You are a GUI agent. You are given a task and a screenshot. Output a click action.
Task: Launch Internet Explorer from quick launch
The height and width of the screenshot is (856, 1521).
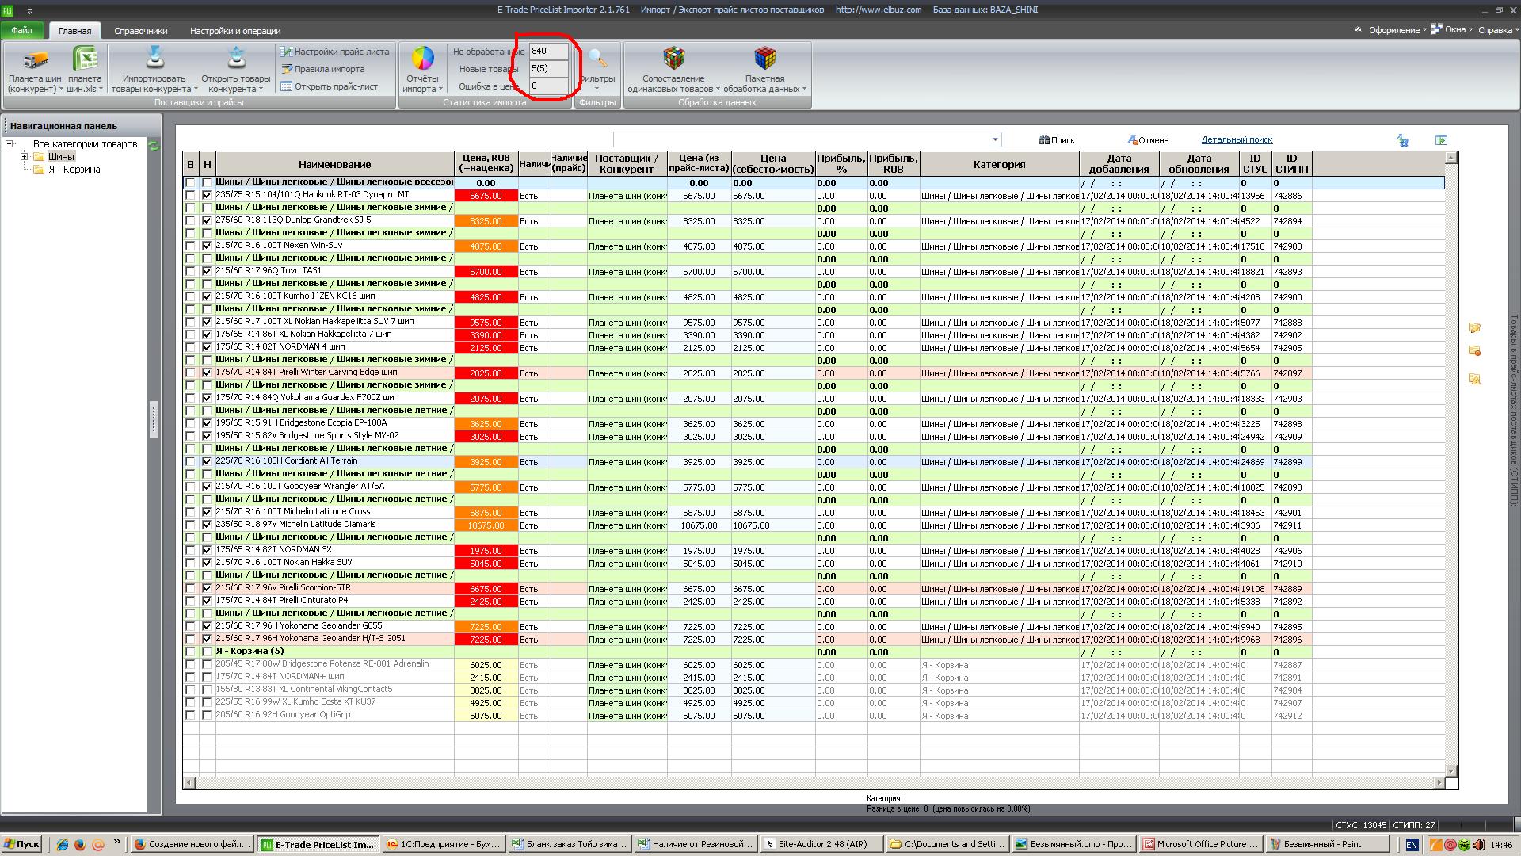[63, 845]
